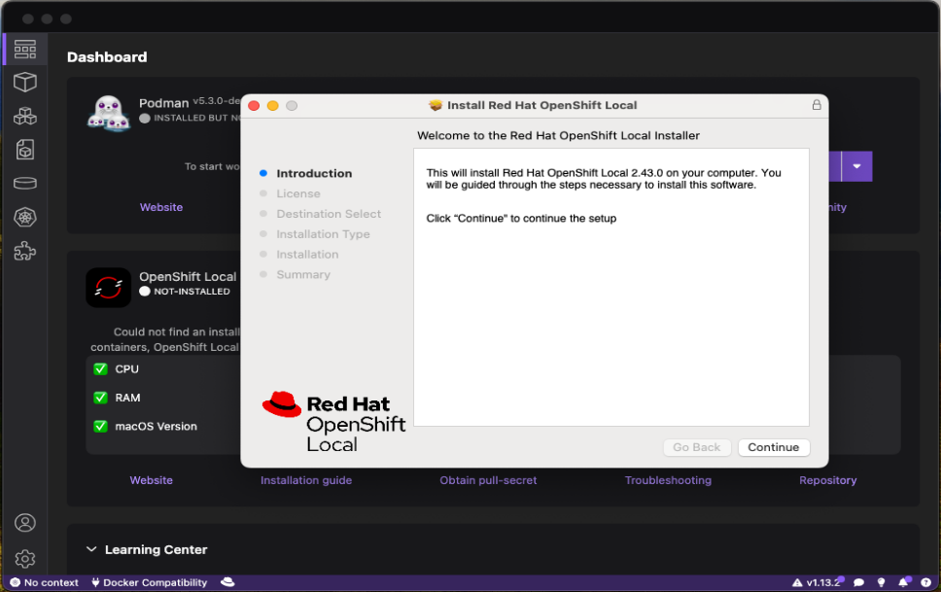Open the Kubernetes wheel icon in the sidebar
The image size is (941, 592).
click(x=24, y=217)
